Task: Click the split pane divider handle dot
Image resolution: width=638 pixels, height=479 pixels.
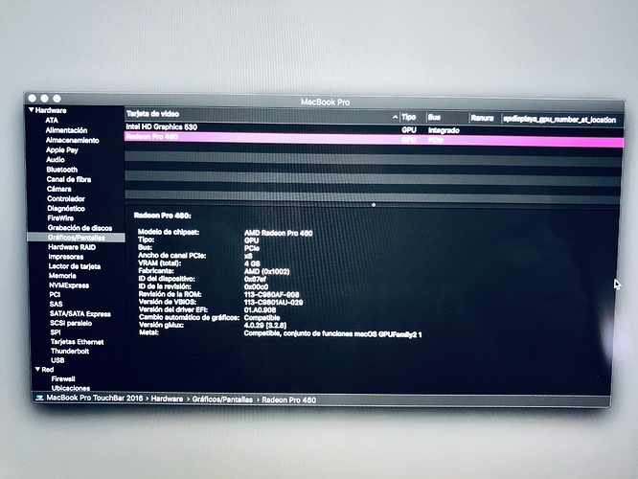Action: [374, 205]
